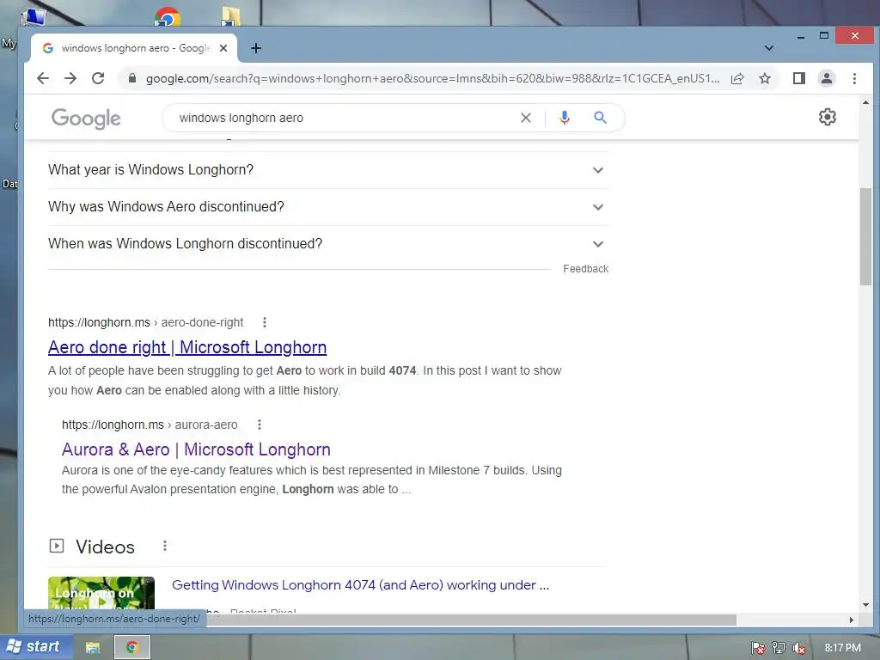Click the 8:17 PM clock
This screenshot has width=880, height=660.
click(842, 648)
